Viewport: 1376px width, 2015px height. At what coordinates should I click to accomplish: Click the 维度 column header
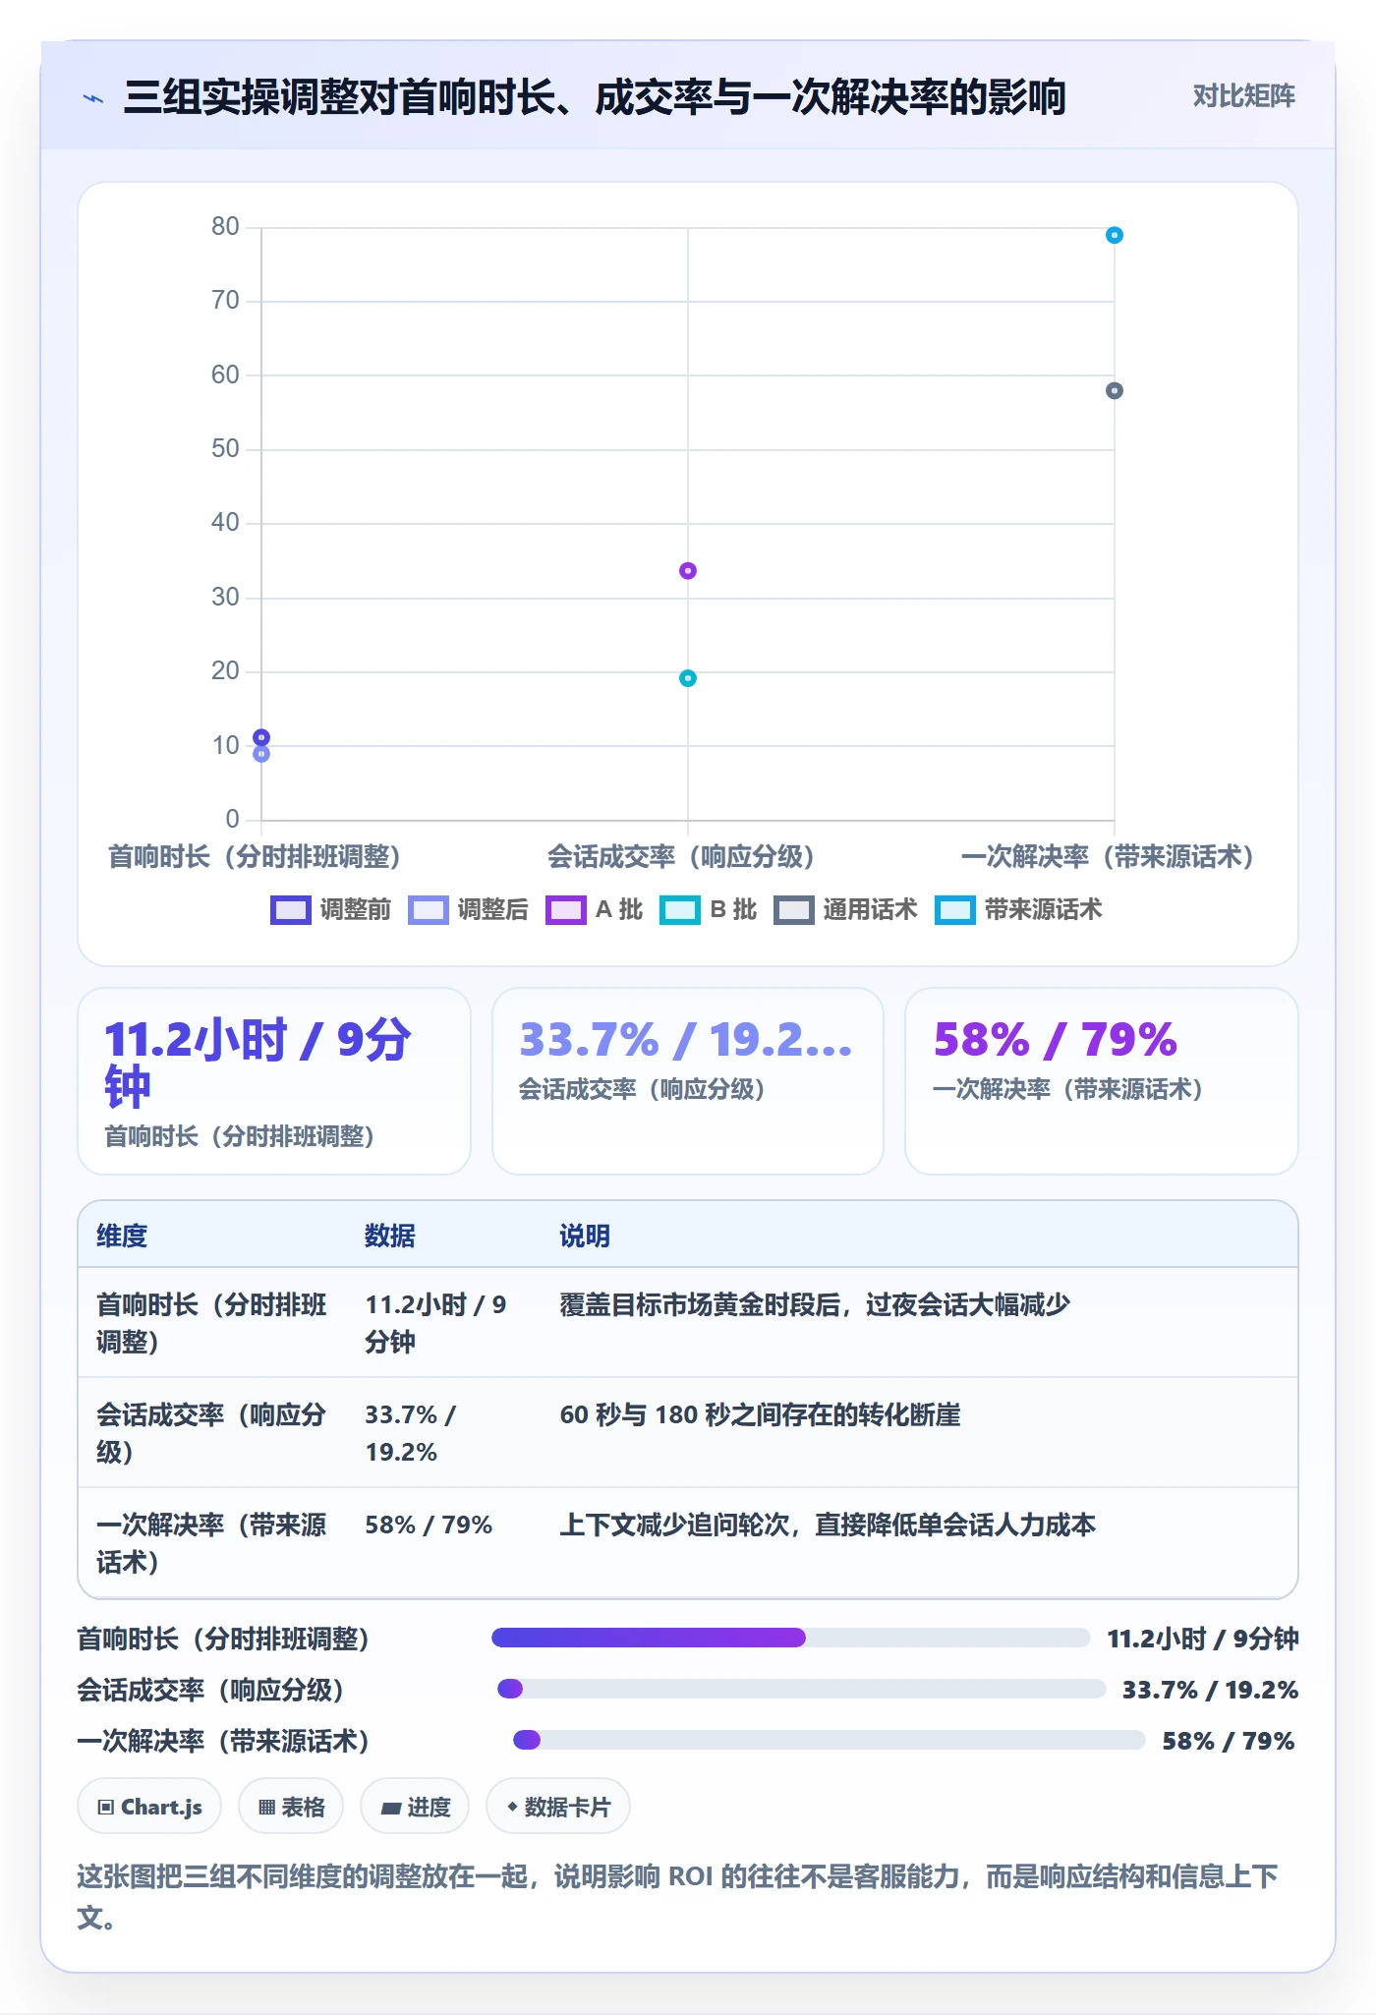122,1236
